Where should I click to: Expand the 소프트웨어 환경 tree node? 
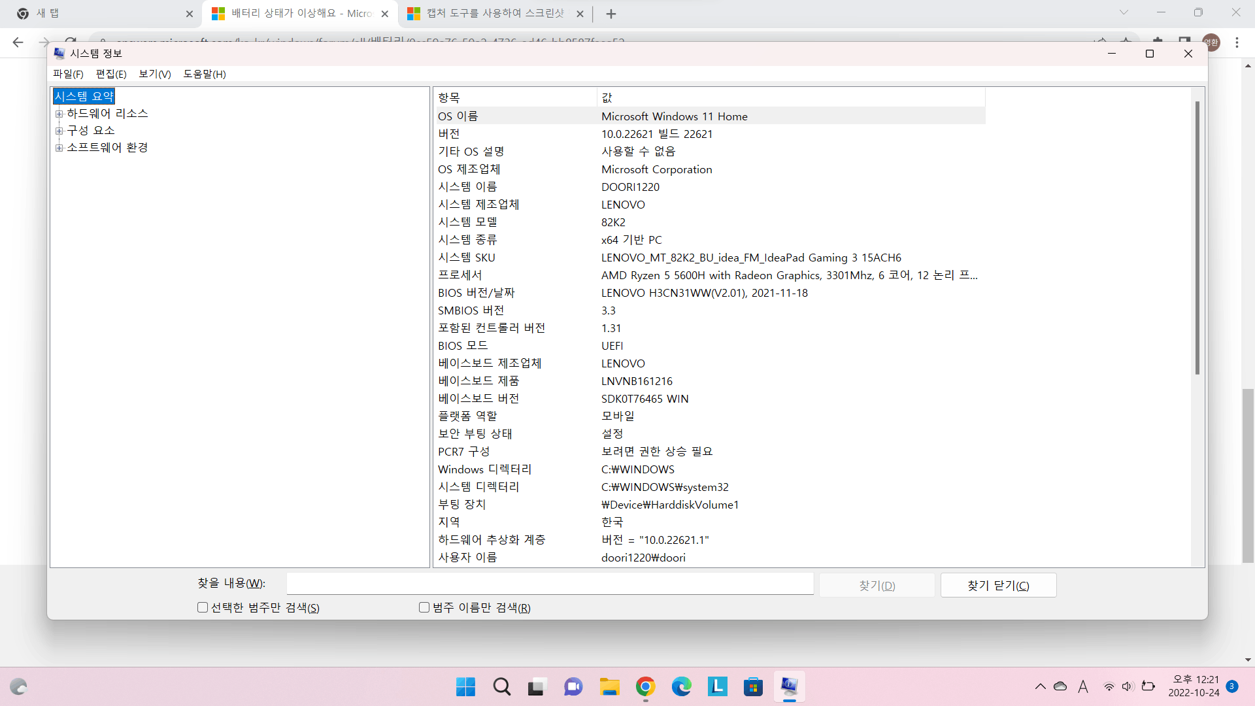click(x=59, y=148)
